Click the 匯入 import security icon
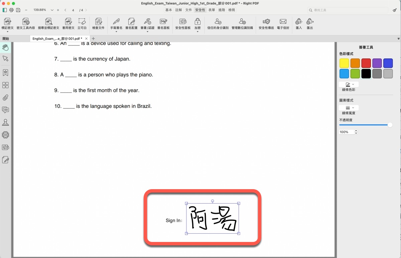This screenshot has width=401, height=258. 299,21
